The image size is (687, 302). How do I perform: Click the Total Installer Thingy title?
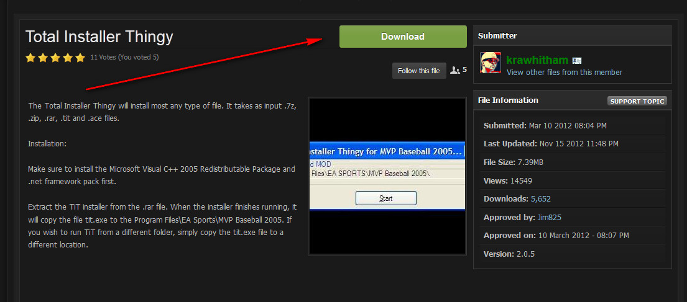pyautogui.click(x=99, y=37)
